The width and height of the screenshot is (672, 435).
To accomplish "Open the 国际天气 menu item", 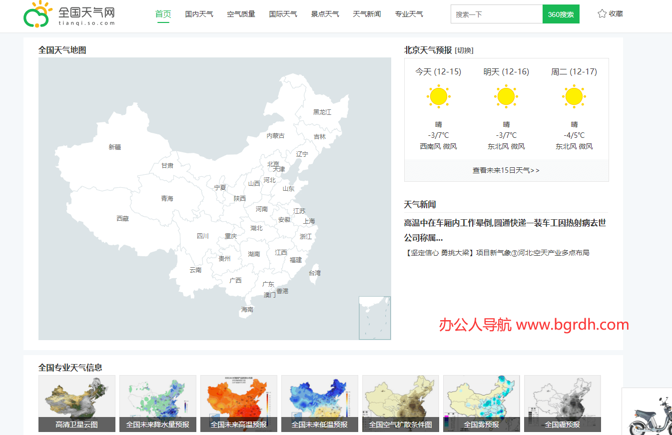I will click(x=283, y=14).
